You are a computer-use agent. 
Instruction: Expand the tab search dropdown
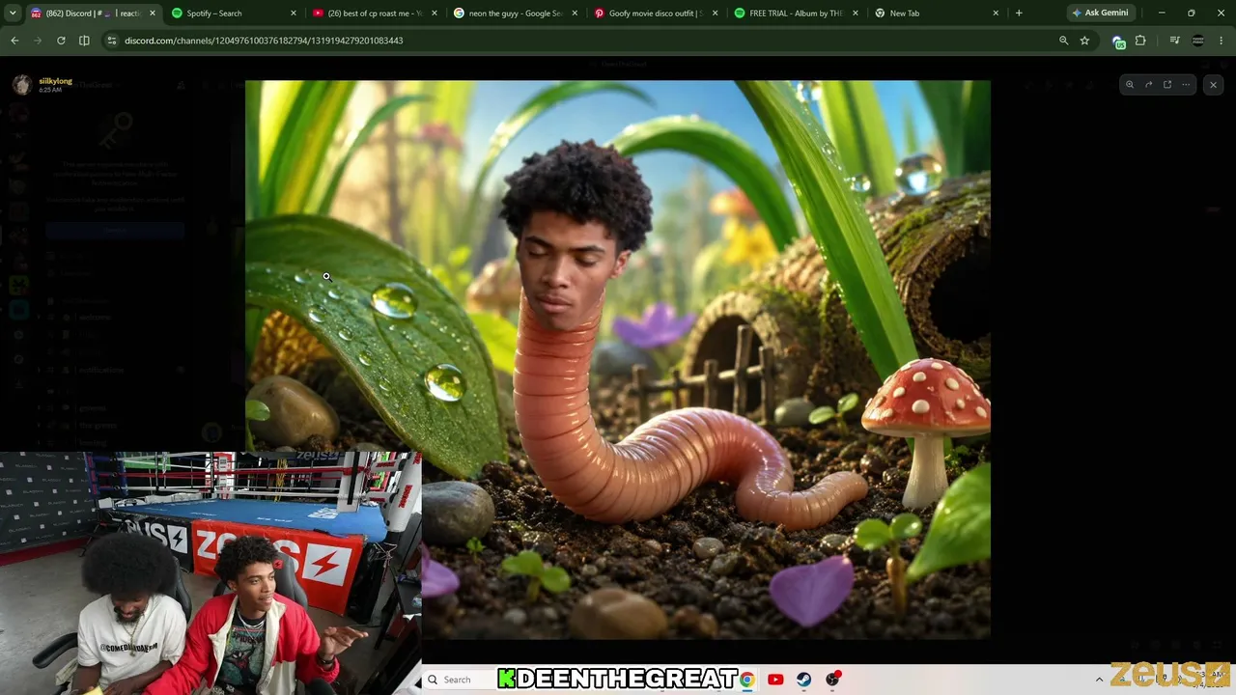click(x=13, y=13)
